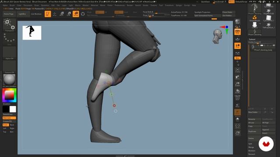This screenshot has height=157, width=280.
Task: Open the Texture Off selector
Action: 10,67
